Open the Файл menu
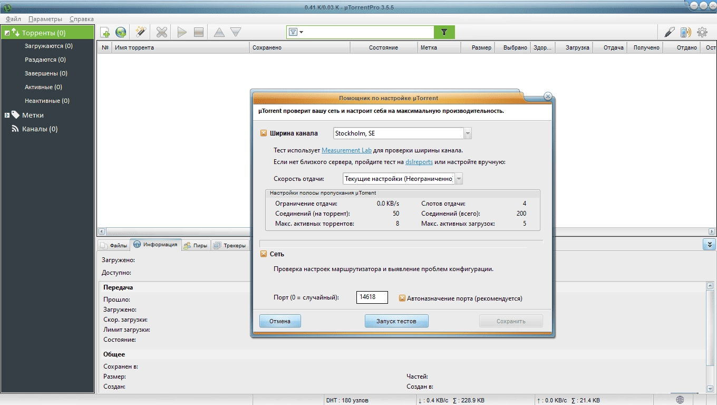 (x=13, y=18)
